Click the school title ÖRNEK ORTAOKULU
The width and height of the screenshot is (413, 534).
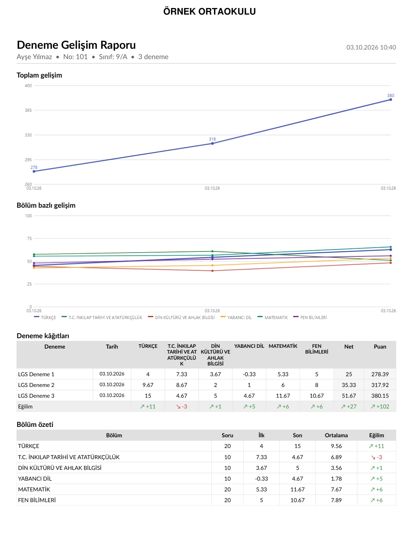[209, 12]
